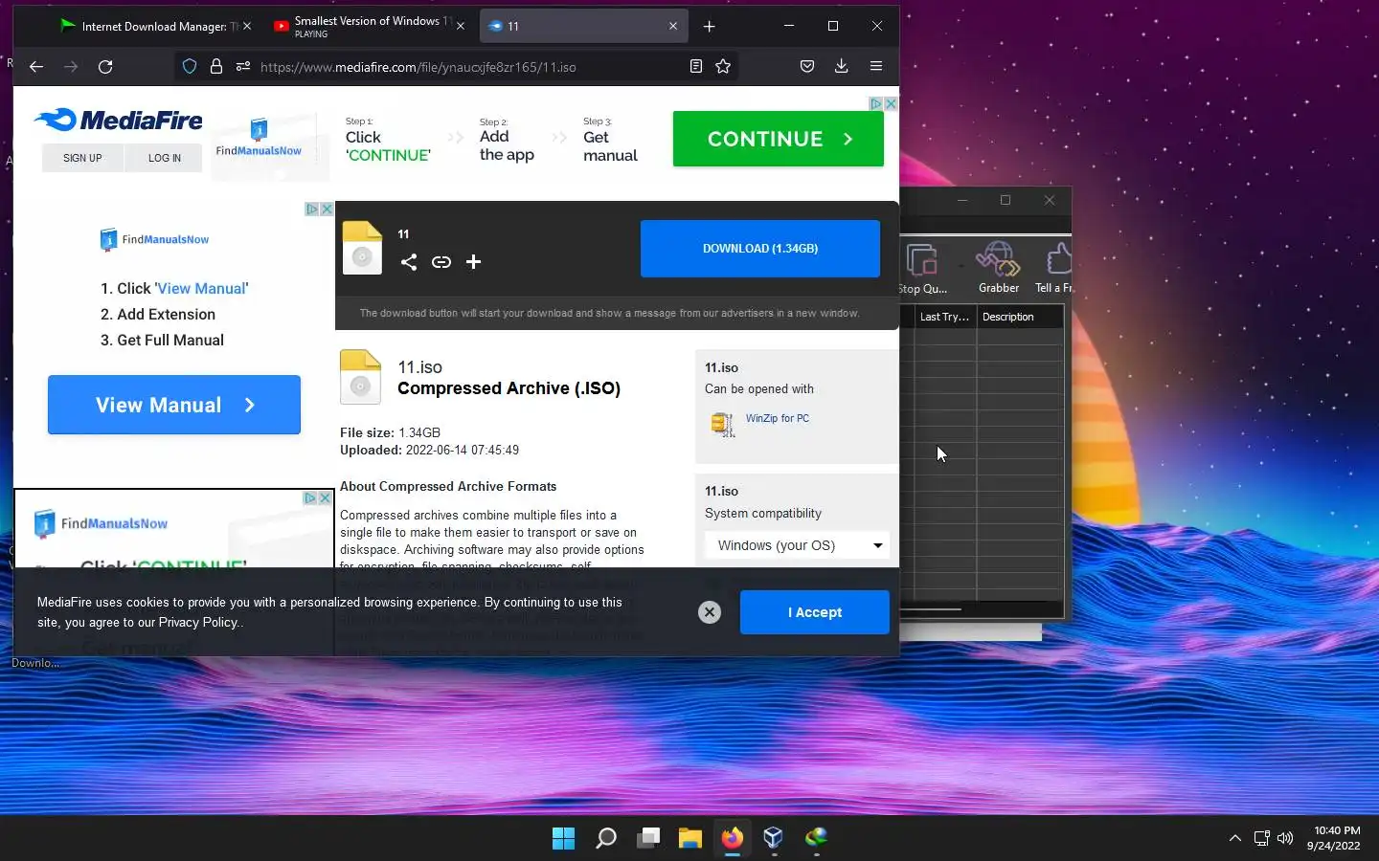This screenshot has width=1379, height=861.
Task: Click AdChoices icon on left sidebar ad
Action: (312, 209)
